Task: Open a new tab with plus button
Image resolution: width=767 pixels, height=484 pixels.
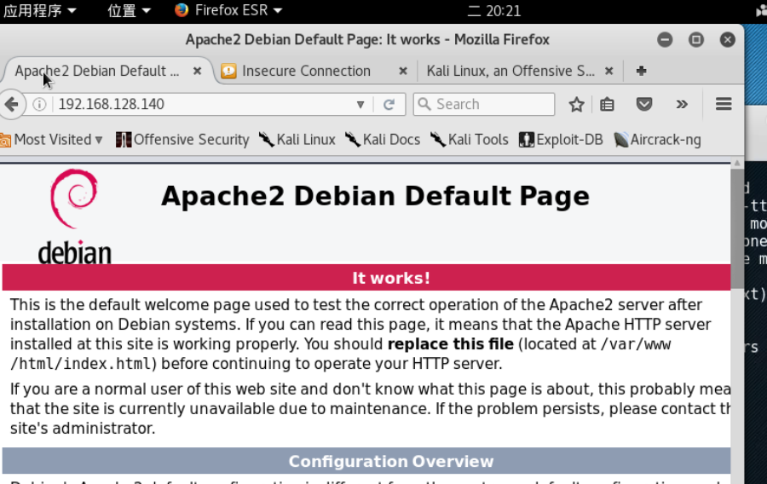Action: pyautogui.click(x=641, y=71)
